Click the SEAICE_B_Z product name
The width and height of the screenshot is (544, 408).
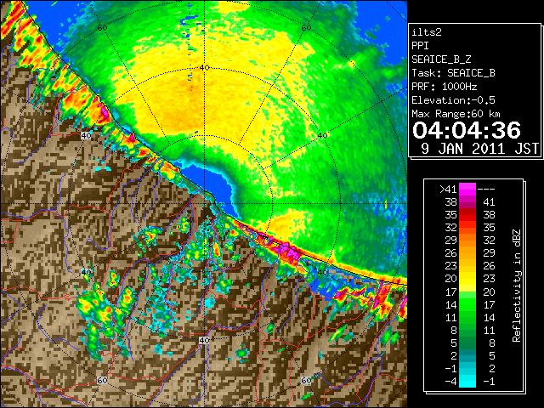(x=441, y=59)
